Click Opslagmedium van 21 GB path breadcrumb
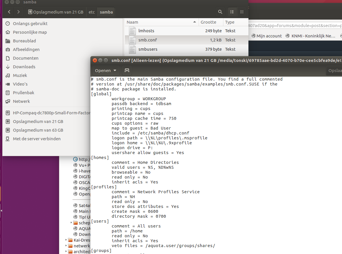 [x=56, y=12]
